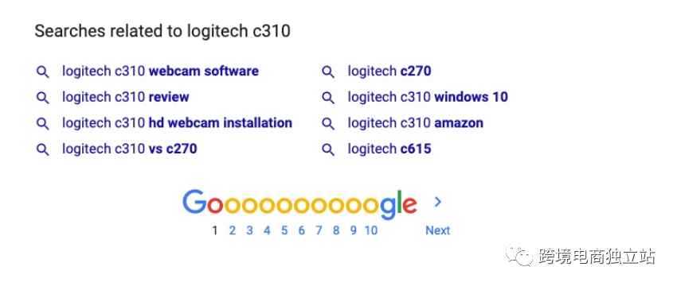Go to results page 2
The image size is (677, 286).
point(233,230)
